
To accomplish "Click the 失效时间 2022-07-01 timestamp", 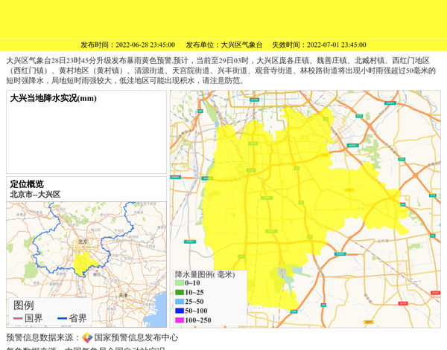I will (318, 45).
